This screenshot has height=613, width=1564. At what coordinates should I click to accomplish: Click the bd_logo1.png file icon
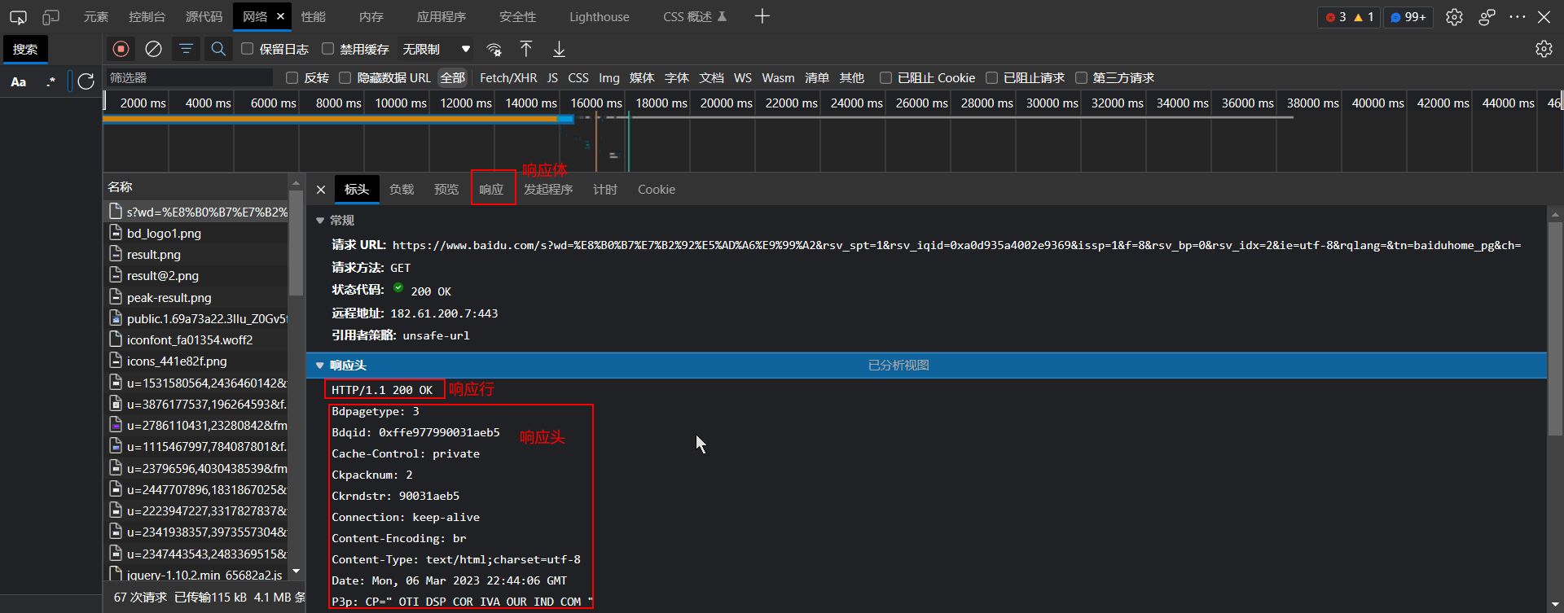click(116, 233)
